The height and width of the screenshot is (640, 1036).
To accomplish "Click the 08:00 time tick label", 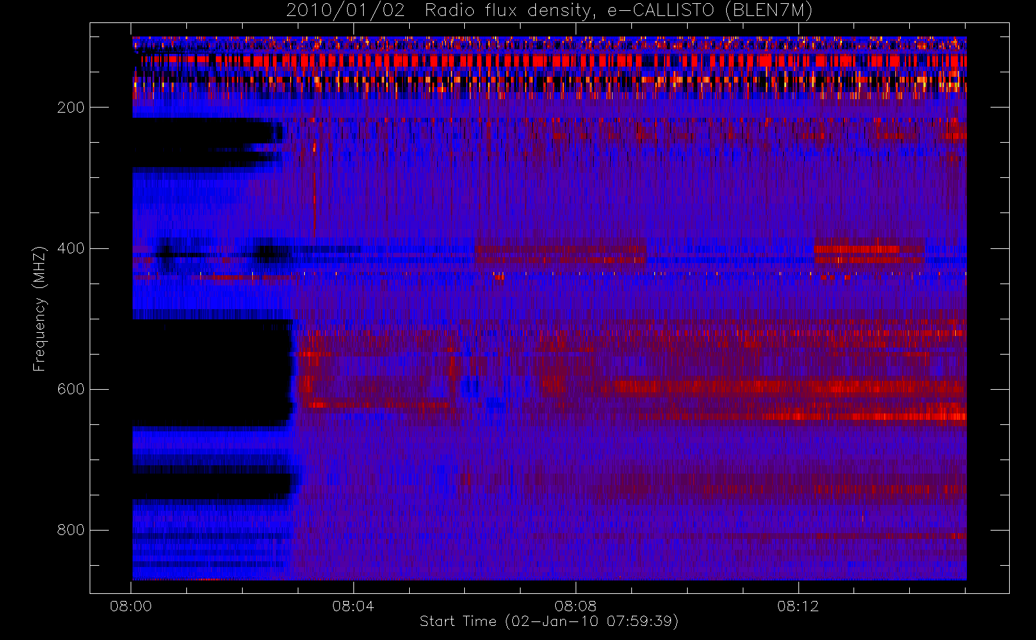I will 131,606.
